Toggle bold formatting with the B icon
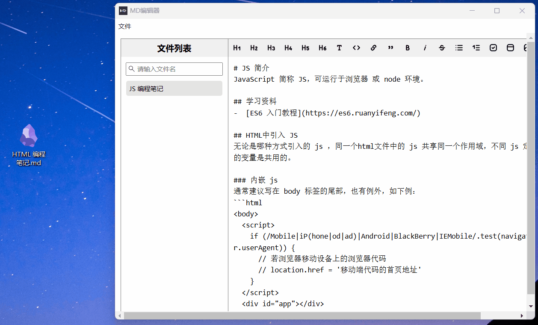Viewport: 538px width, 325px height. pyautogui.click(x=408, y=48)
